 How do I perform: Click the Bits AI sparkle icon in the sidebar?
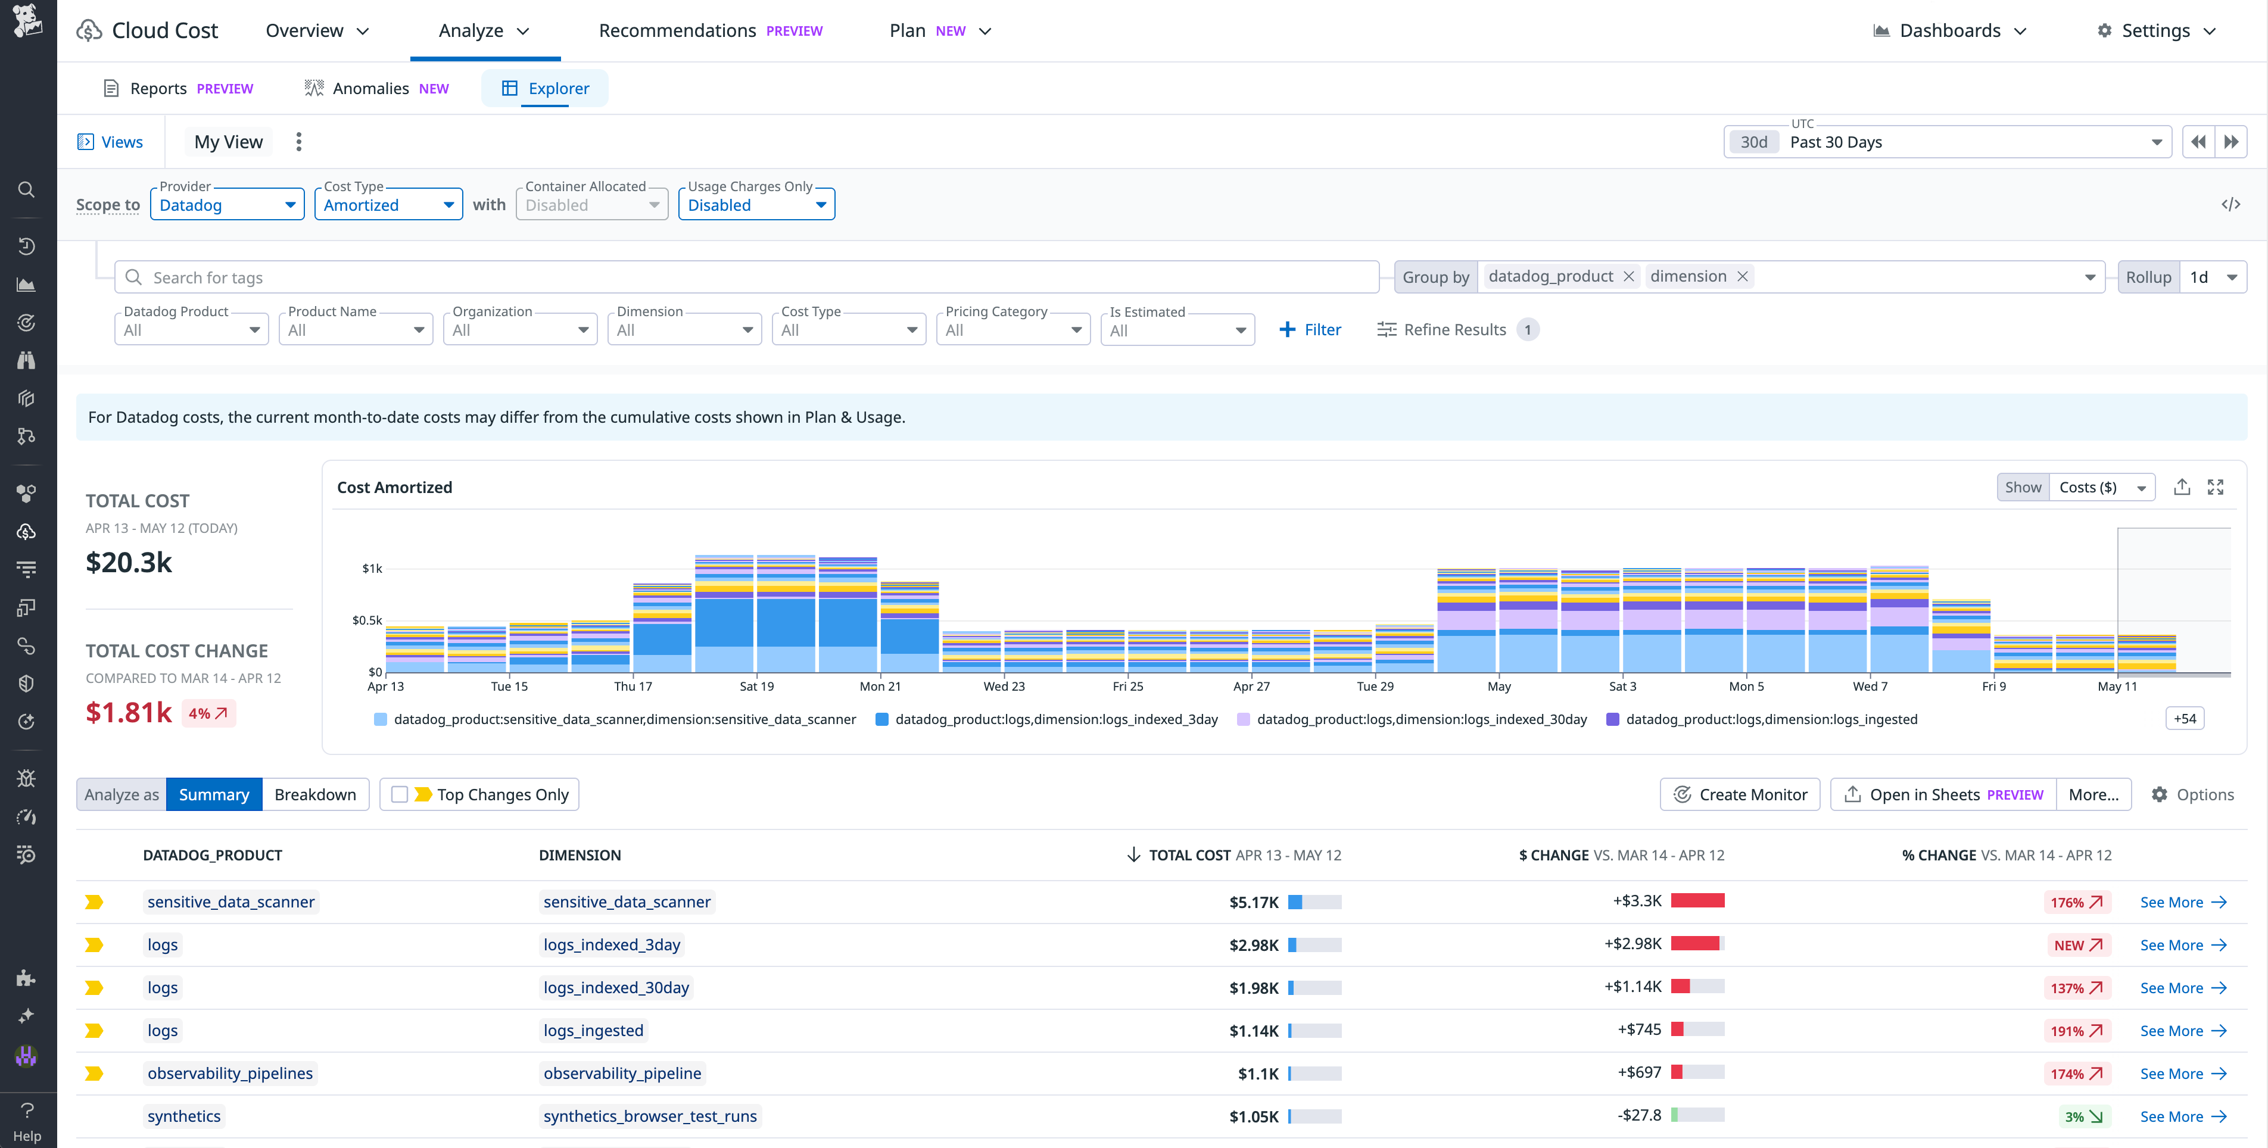point(26,1016)
